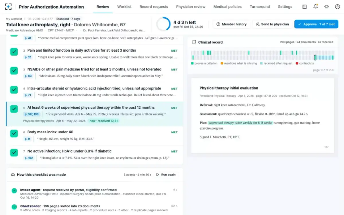Click the red 'contradicts' legend swatch
Screen dimensions: 344x215
point(297,63)
